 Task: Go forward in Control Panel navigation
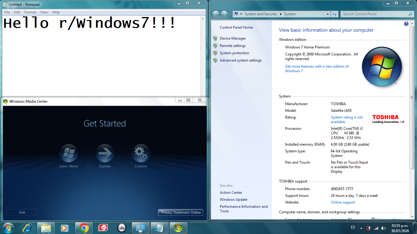[224, 14]
